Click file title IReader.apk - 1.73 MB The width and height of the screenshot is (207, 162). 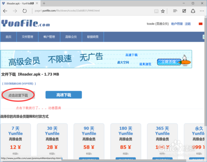pos(39,74)
